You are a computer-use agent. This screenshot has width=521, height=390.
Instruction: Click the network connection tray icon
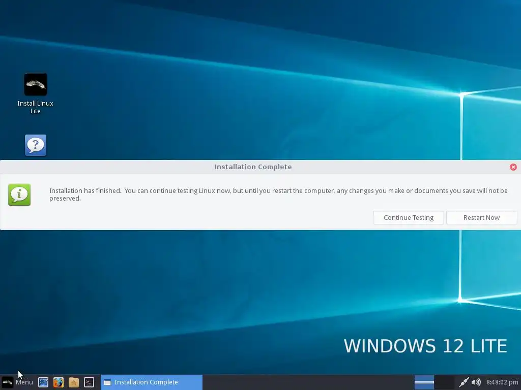(464, 382)
